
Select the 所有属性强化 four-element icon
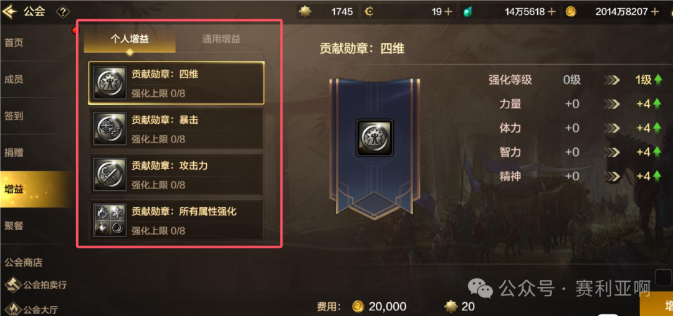110,220
